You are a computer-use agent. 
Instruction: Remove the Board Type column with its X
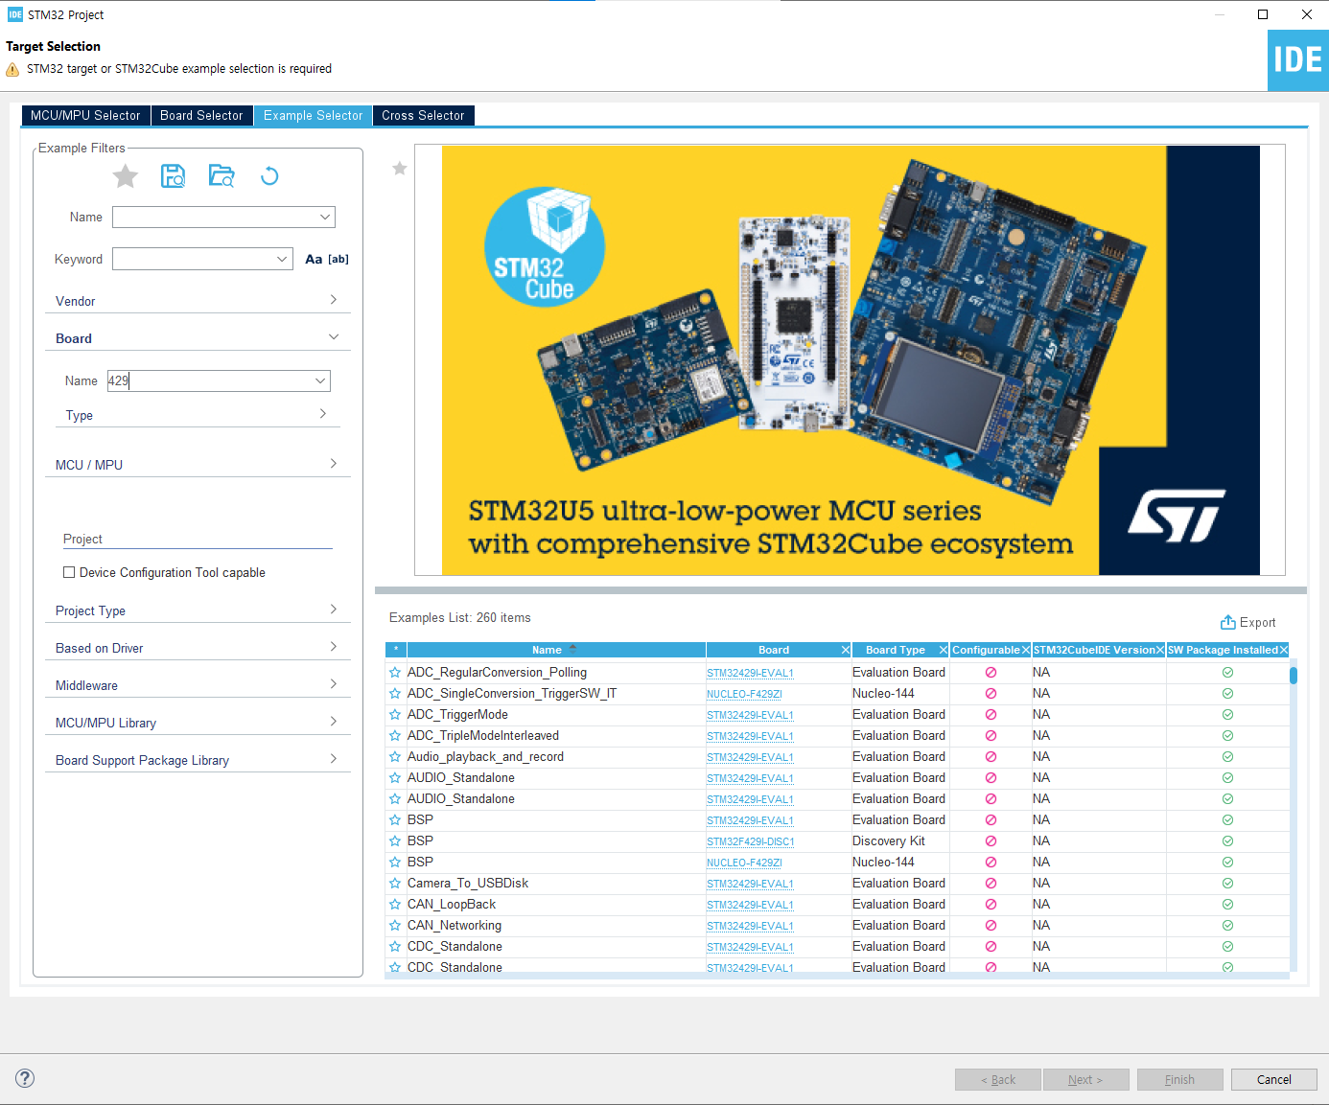[x=943, y=650]
